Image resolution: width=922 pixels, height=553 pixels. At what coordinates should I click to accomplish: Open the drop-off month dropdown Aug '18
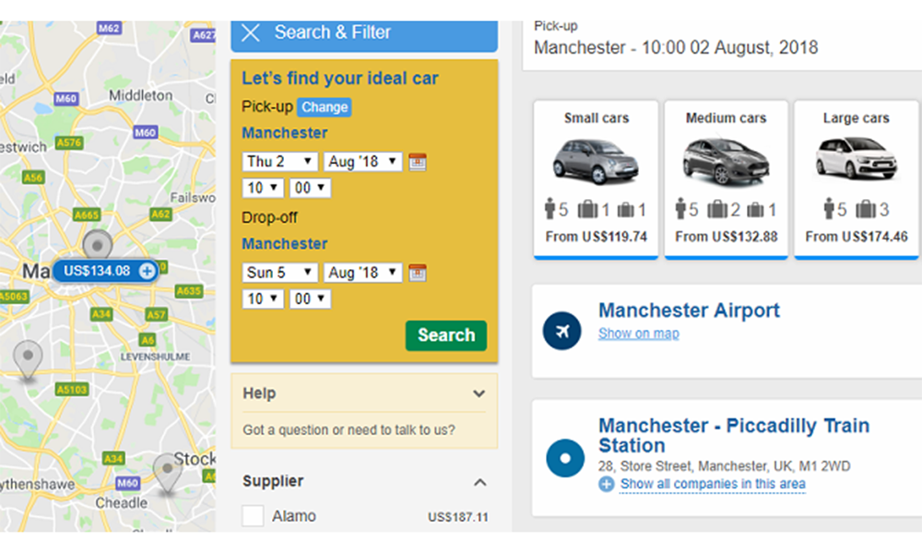pyautogui.click(x=363, y=273)
